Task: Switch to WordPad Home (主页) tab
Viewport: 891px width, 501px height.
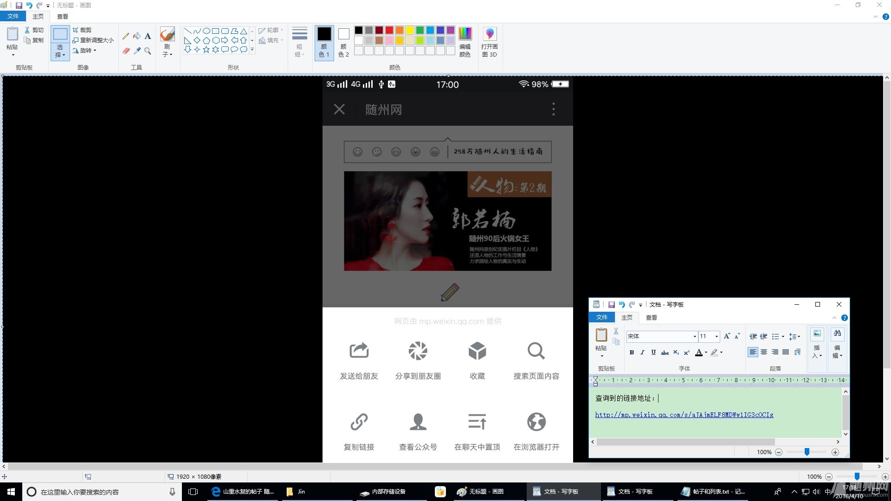Action: click(x=627, y=317)
